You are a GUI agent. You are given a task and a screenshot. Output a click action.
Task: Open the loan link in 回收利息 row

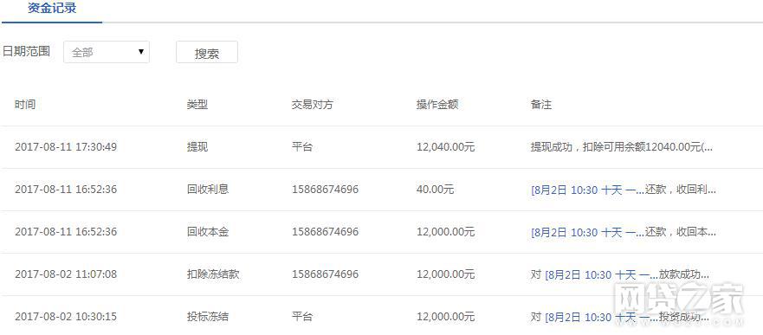pyautogui.click(x=587, y=190)
